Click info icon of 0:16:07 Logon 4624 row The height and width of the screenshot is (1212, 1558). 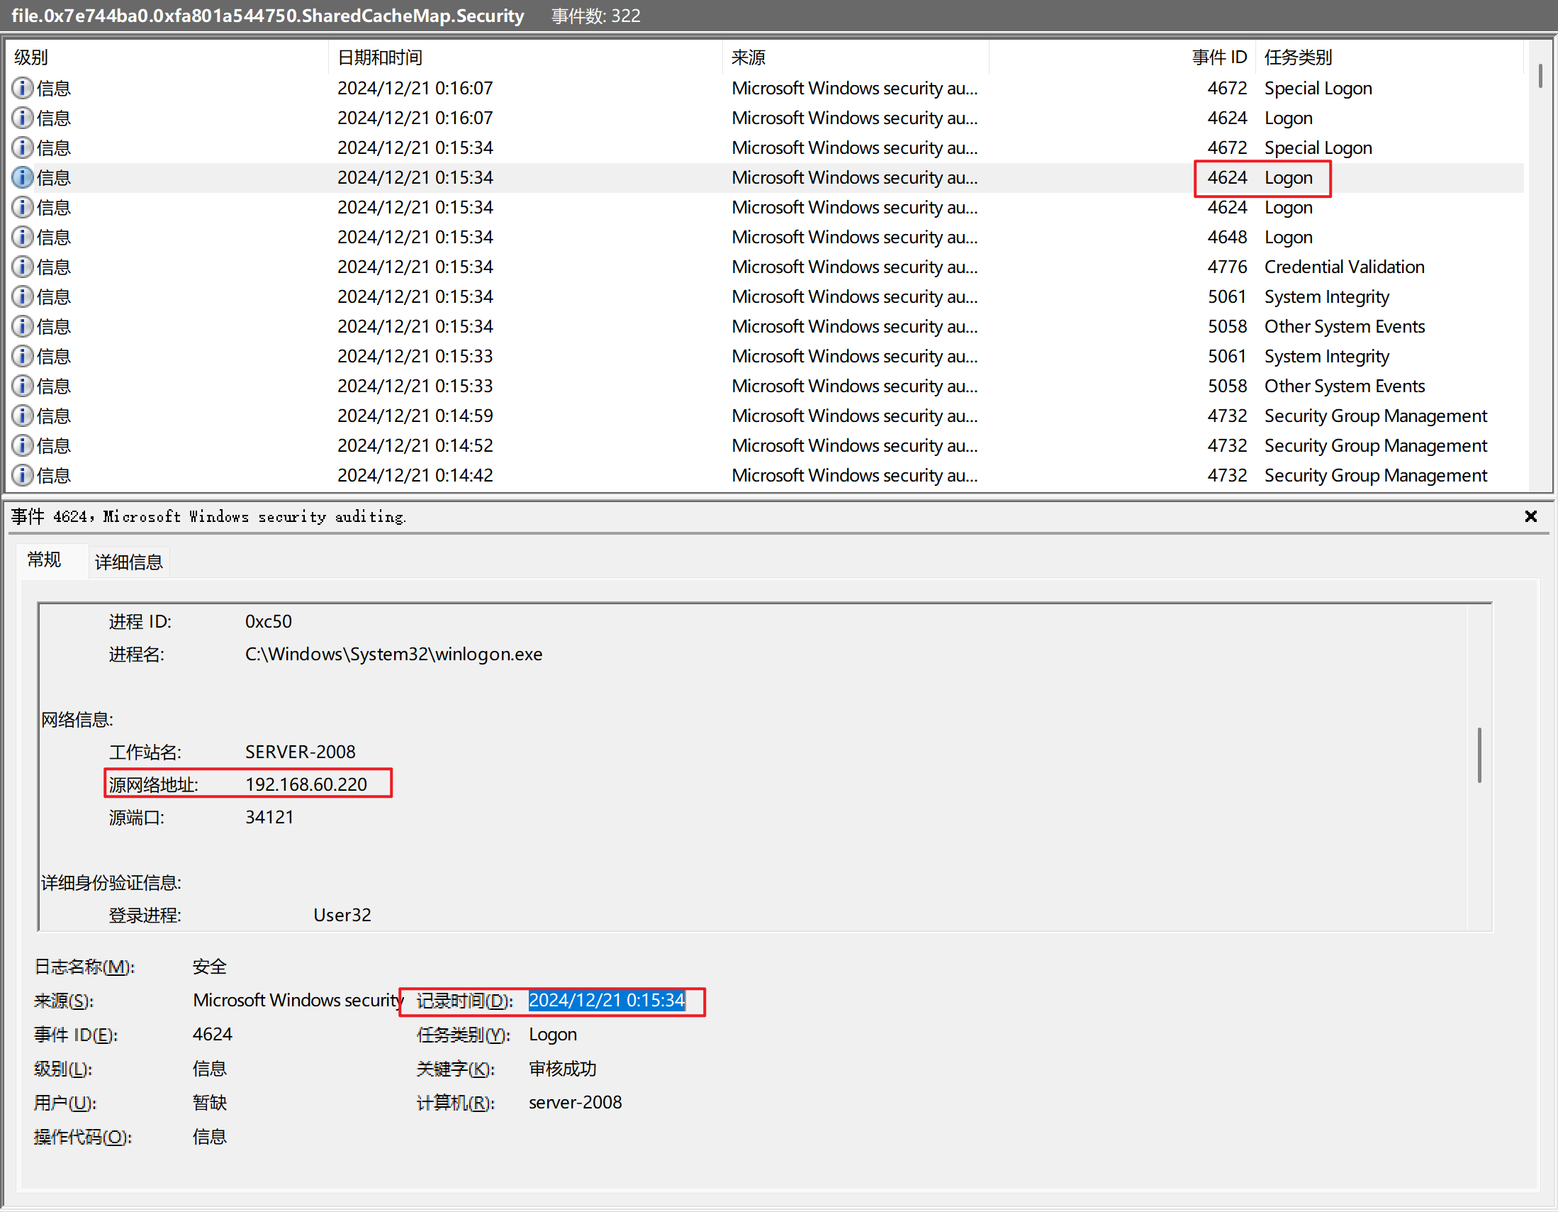(x=22, y=118)
